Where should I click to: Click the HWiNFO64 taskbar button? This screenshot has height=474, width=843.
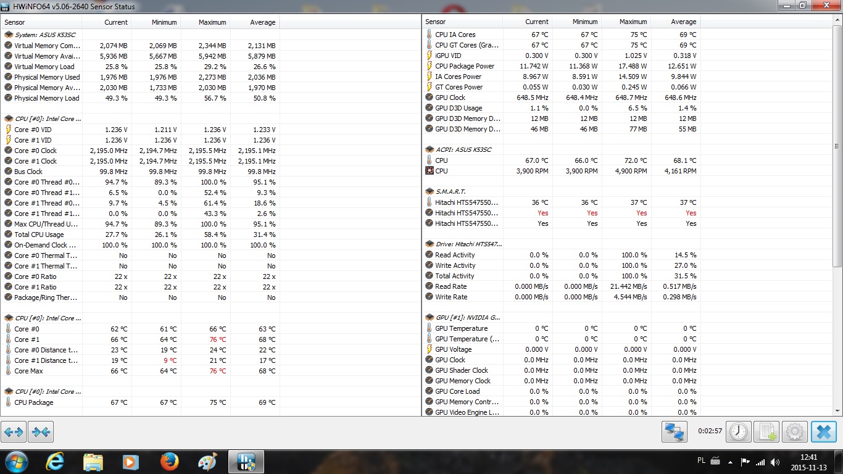pos(246,462)
